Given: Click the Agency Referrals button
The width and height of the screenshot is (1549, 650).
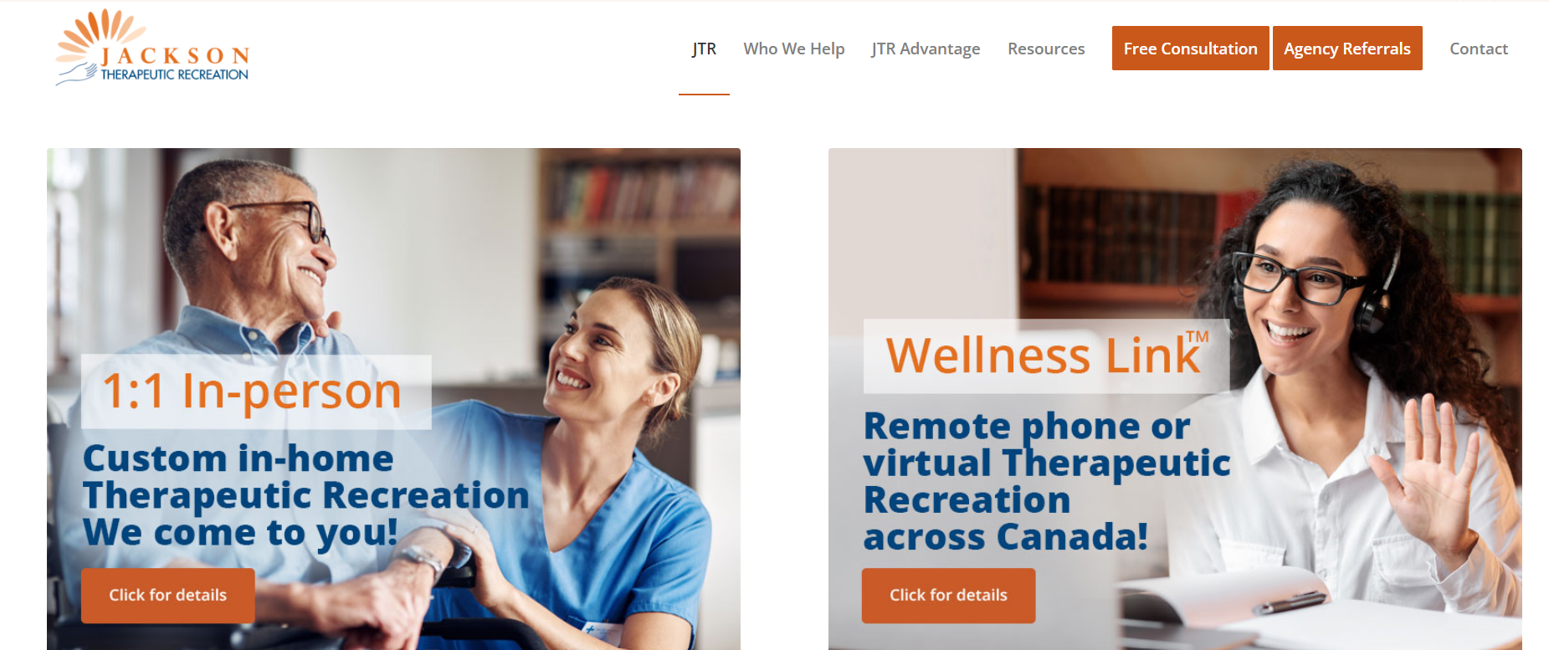Looking at the screenshot, I should point(1347,49).
